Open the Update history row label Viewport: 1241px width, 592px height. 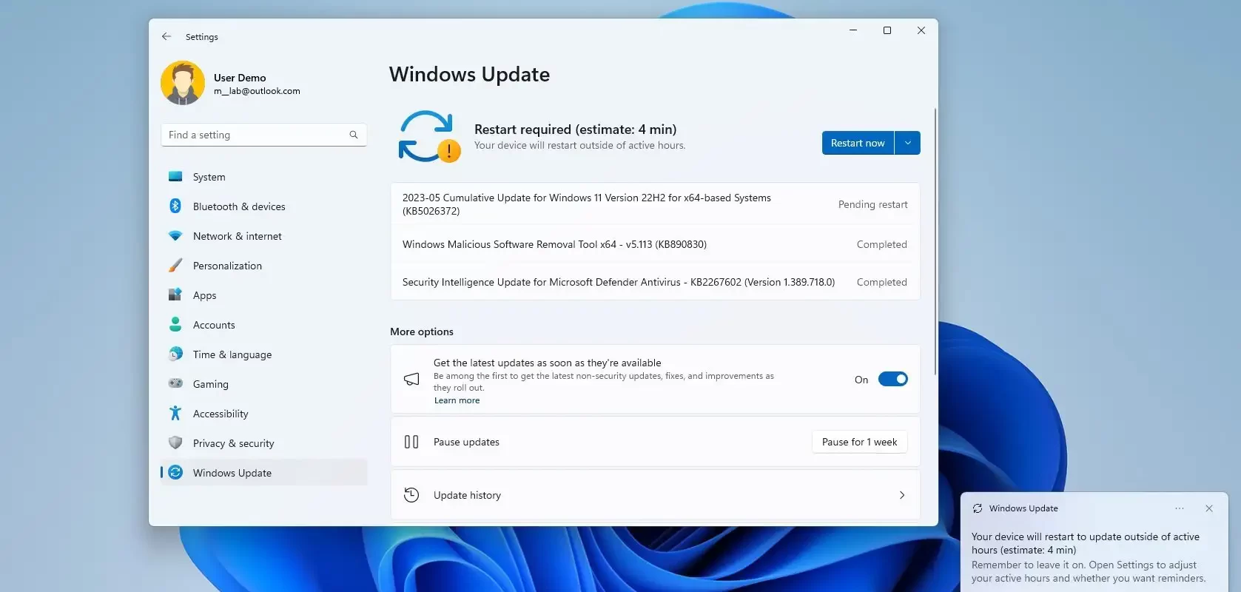(x=467, y=495)
